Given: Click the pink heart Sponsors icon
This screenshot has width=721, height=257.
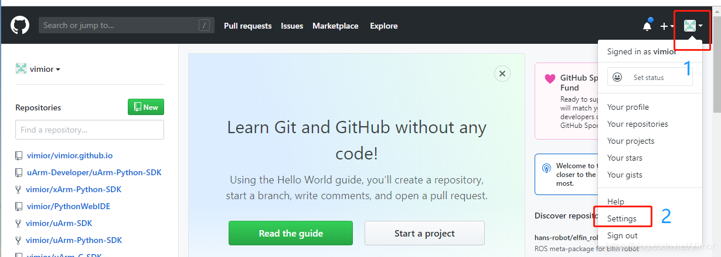Looking at the screenshot, I should click(550, 79).
